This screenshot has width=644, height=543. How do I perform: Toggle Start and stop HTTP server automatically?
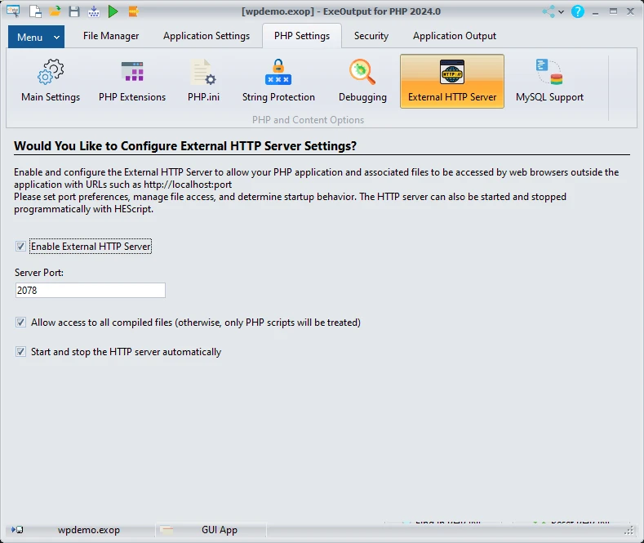[x=20, y=352]
